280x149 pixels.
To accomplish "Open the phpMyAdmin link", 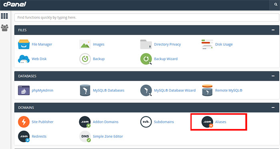I will tap(42, 90).
